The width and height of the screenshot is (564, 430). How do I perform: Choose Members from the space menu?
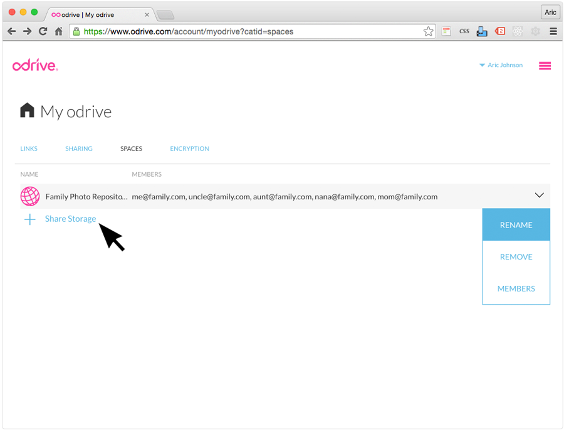coord(516,288)
